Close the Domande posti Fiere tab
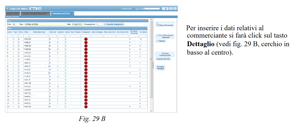305x130 pixels. tap(73, 13)
